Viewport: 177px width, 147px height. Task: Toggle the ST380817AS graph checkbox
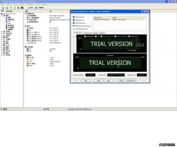(x=129, y=36)
